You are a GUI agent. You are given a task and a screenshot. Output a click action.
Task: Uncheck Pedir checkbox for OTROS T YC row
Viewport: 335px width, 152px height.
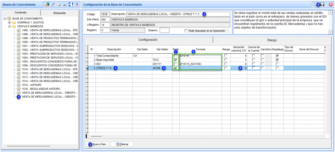point(176,68)
